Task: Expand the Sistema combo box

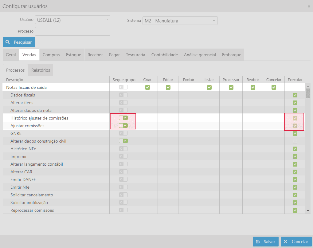Action: pos(180,21)
